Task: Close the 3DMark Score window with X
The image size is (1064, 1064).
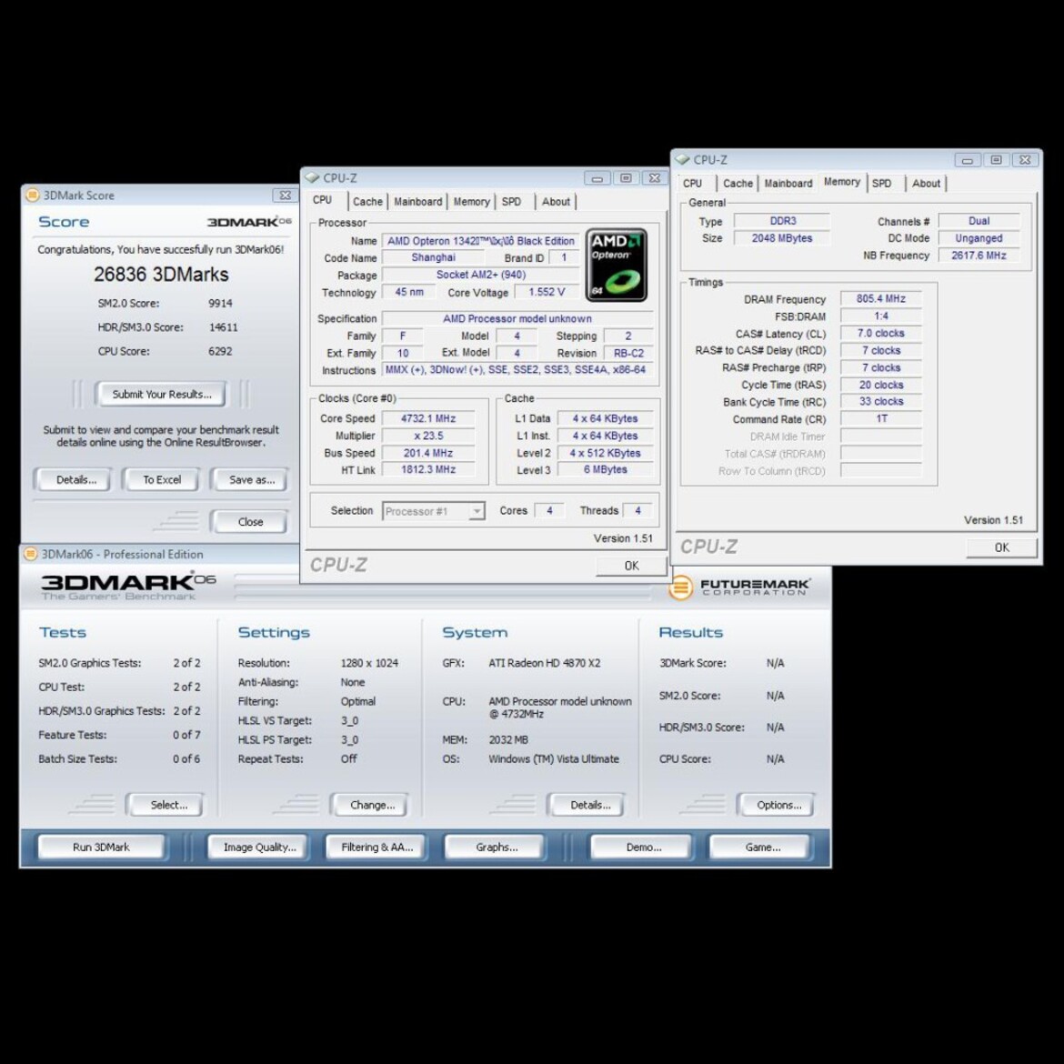Action: 285,196
